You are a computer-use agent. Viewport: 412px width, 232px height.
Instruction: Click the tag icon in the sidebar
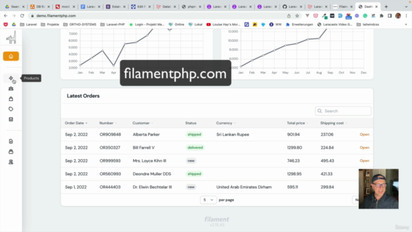[x=11, y=109]
